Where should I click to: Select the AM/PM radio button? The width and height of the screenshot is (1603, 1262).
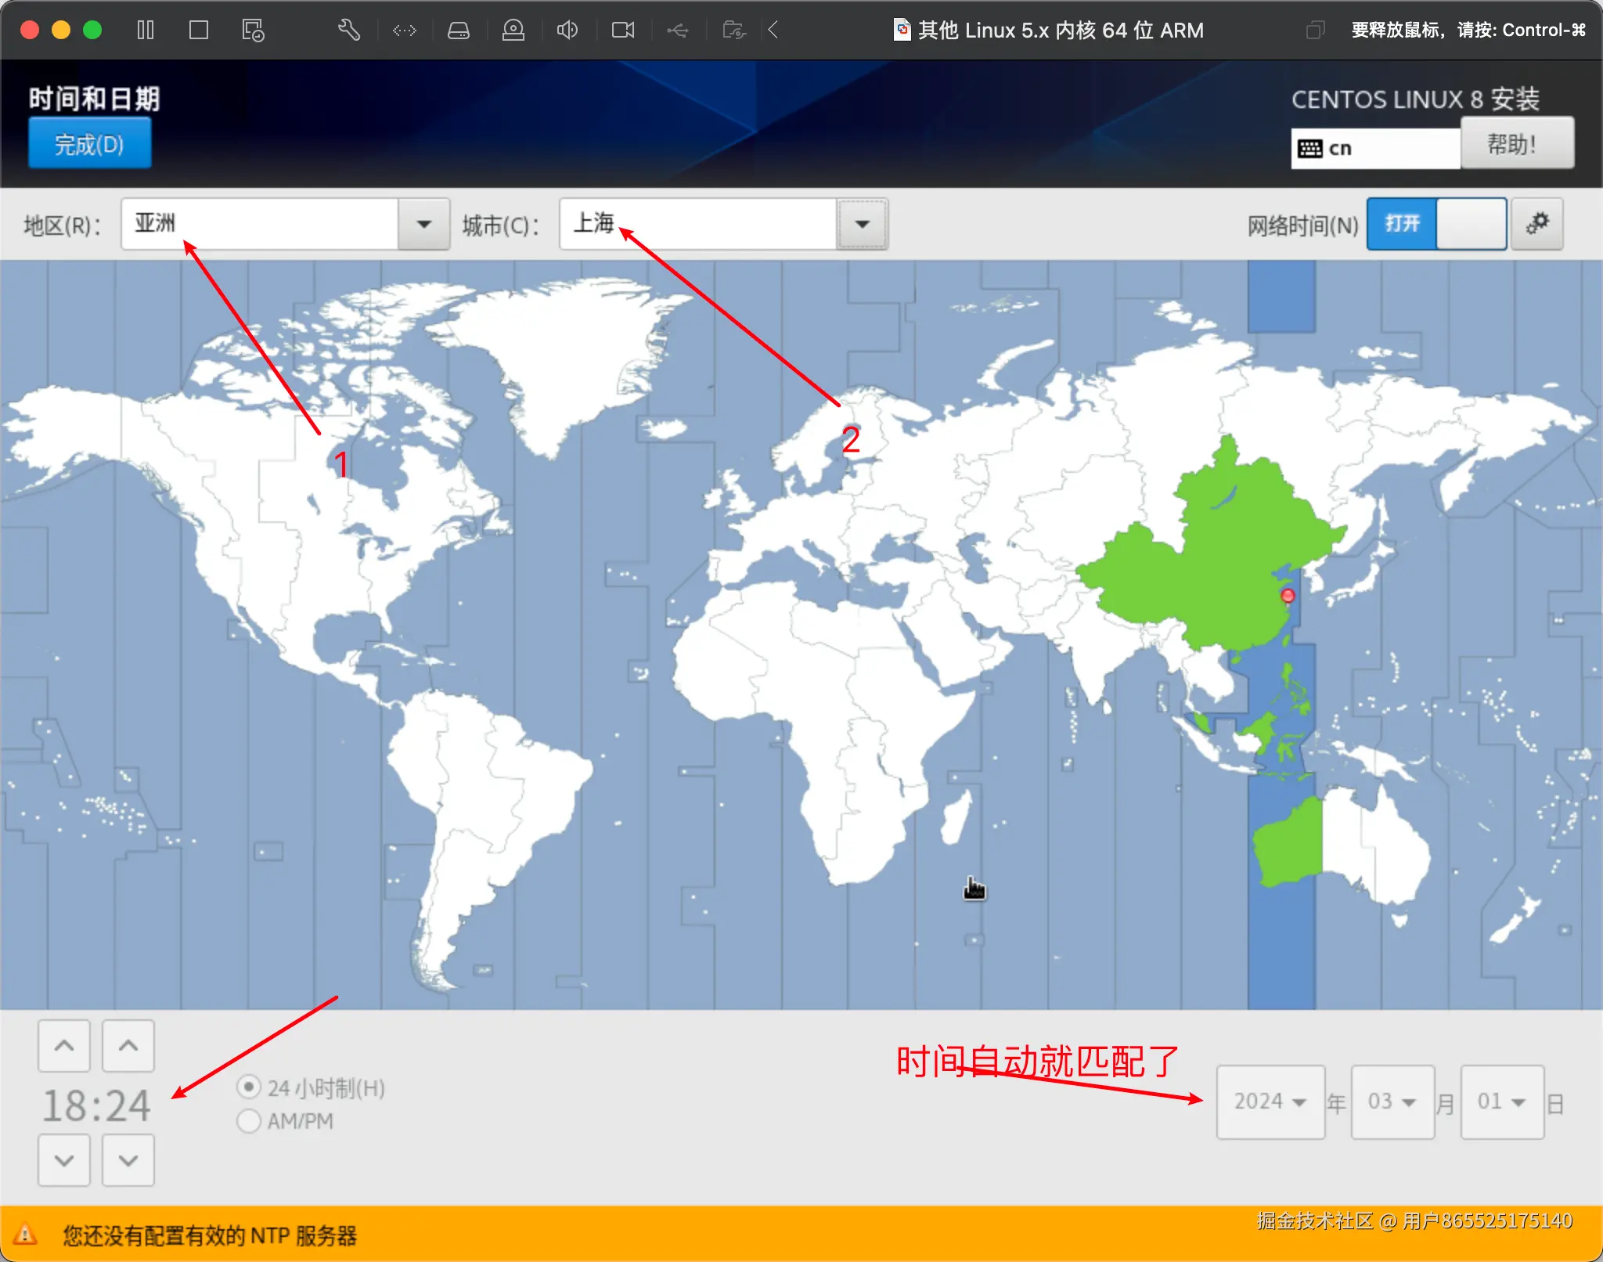pyautogui.click(x=248, y=1121)
